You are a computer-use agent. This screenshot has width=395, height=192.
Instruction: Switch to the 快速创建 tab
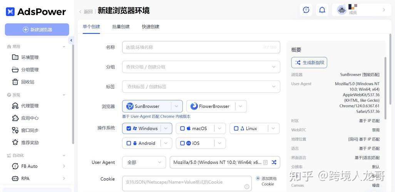(151, 26)
